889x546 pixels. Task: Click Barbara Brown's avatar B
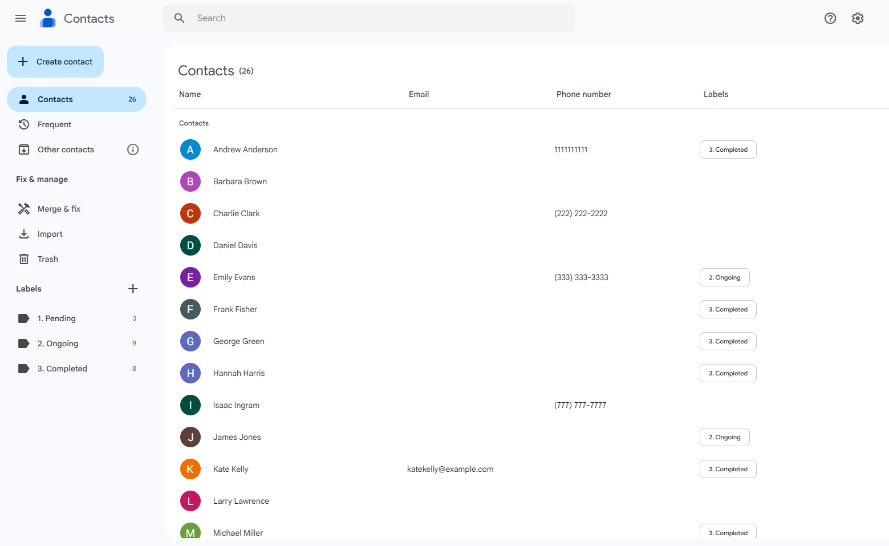click(190, 181)
